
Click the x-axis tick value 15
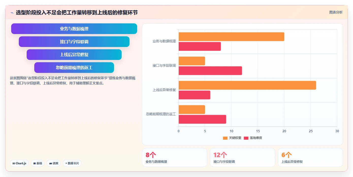(x=258, y=131)
